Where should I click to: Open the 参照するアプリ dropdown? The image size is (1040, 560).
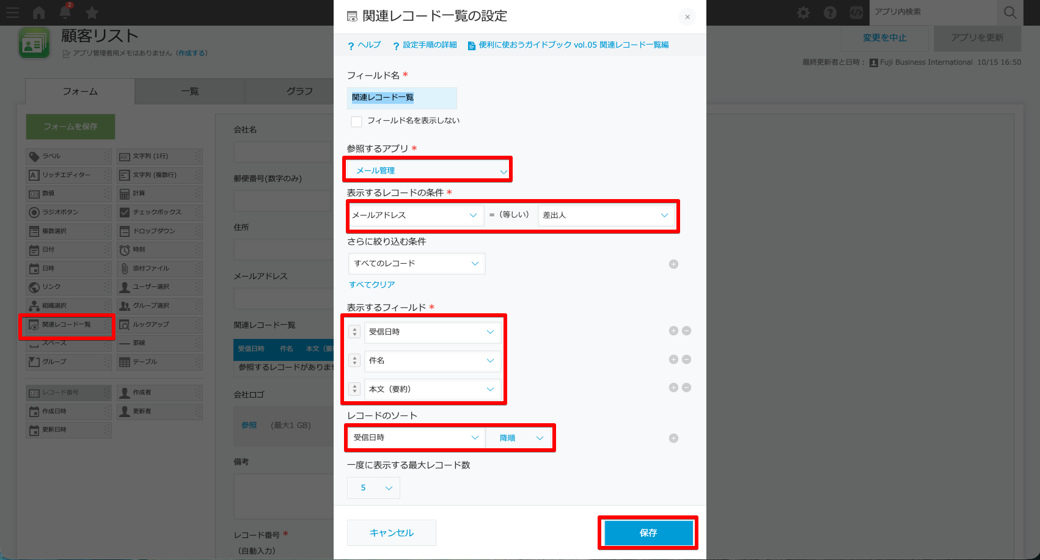tap(428, 170)
